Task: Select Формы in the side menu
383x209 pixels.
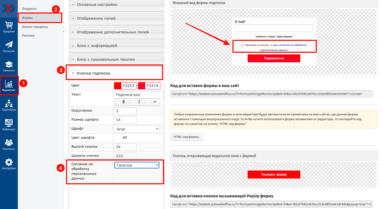Action: click(x=27, y=18)
